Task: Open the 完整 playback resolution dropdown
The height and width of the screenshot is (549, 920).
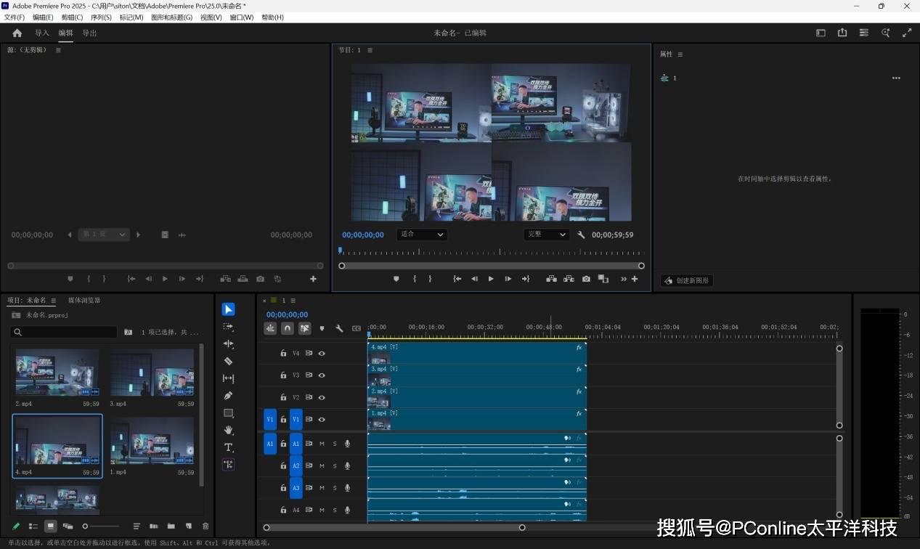Action: click(x=546, y=235)
